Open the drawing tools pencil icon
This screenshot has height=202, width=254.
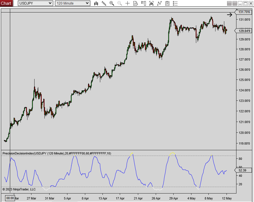(x=104, y=3)
